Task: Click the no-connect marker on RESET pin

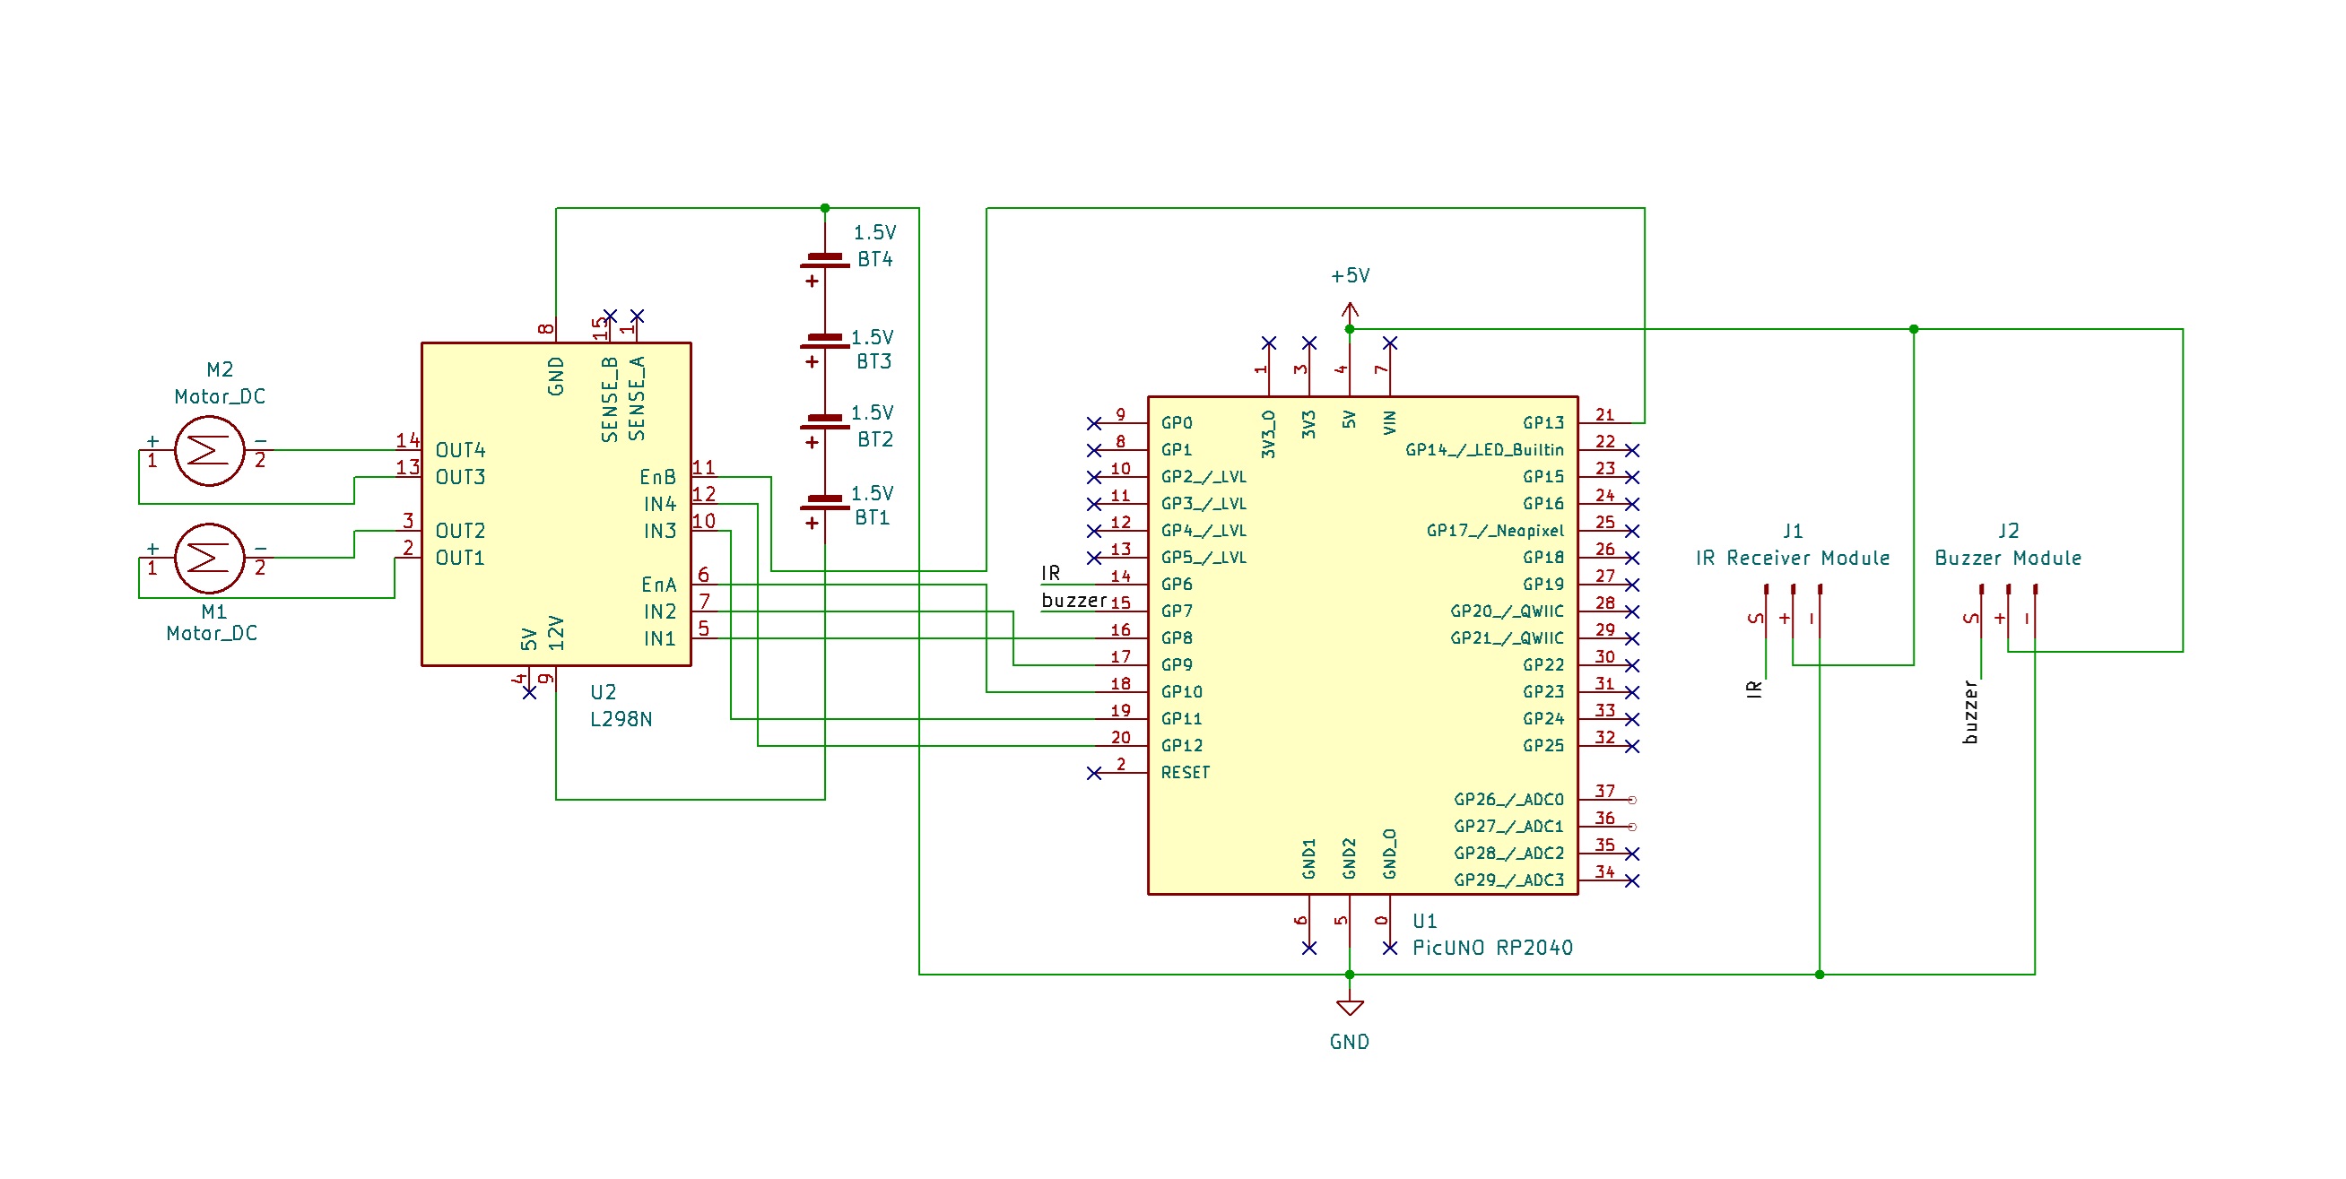Action: (1094, 773)
